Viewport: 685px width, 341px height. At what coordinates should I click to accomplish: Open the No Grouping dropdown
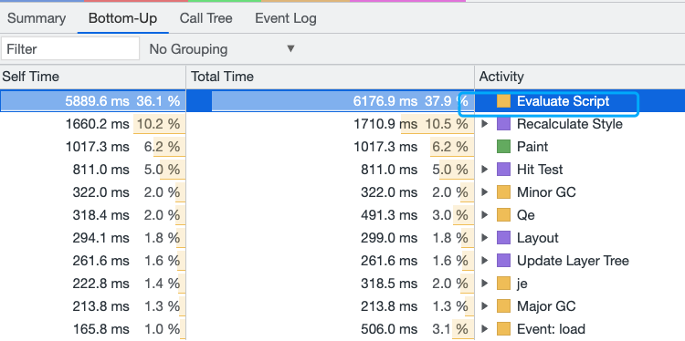tap(222, 49)
